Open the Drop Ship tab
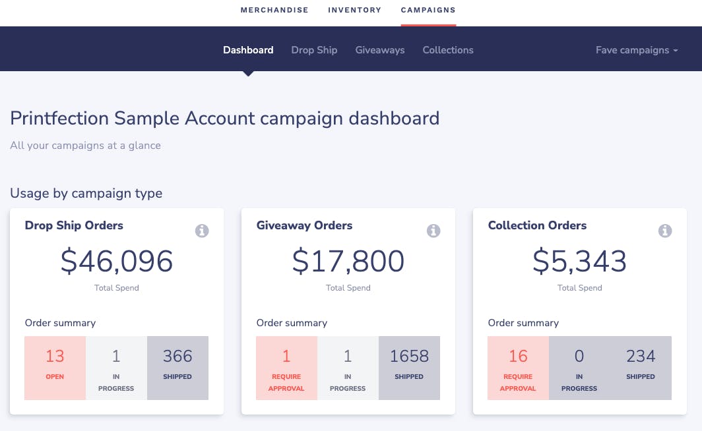Image resolution: width=702 pixels, height=431 pixels. (314, 50)
